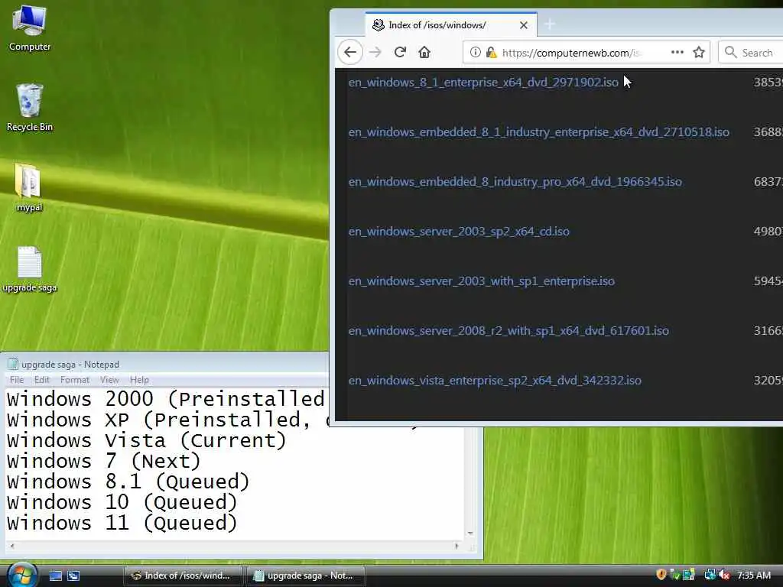Open the Recycle Bin desktop icon
Screen dimensions: 783x587
pos(30,108)
